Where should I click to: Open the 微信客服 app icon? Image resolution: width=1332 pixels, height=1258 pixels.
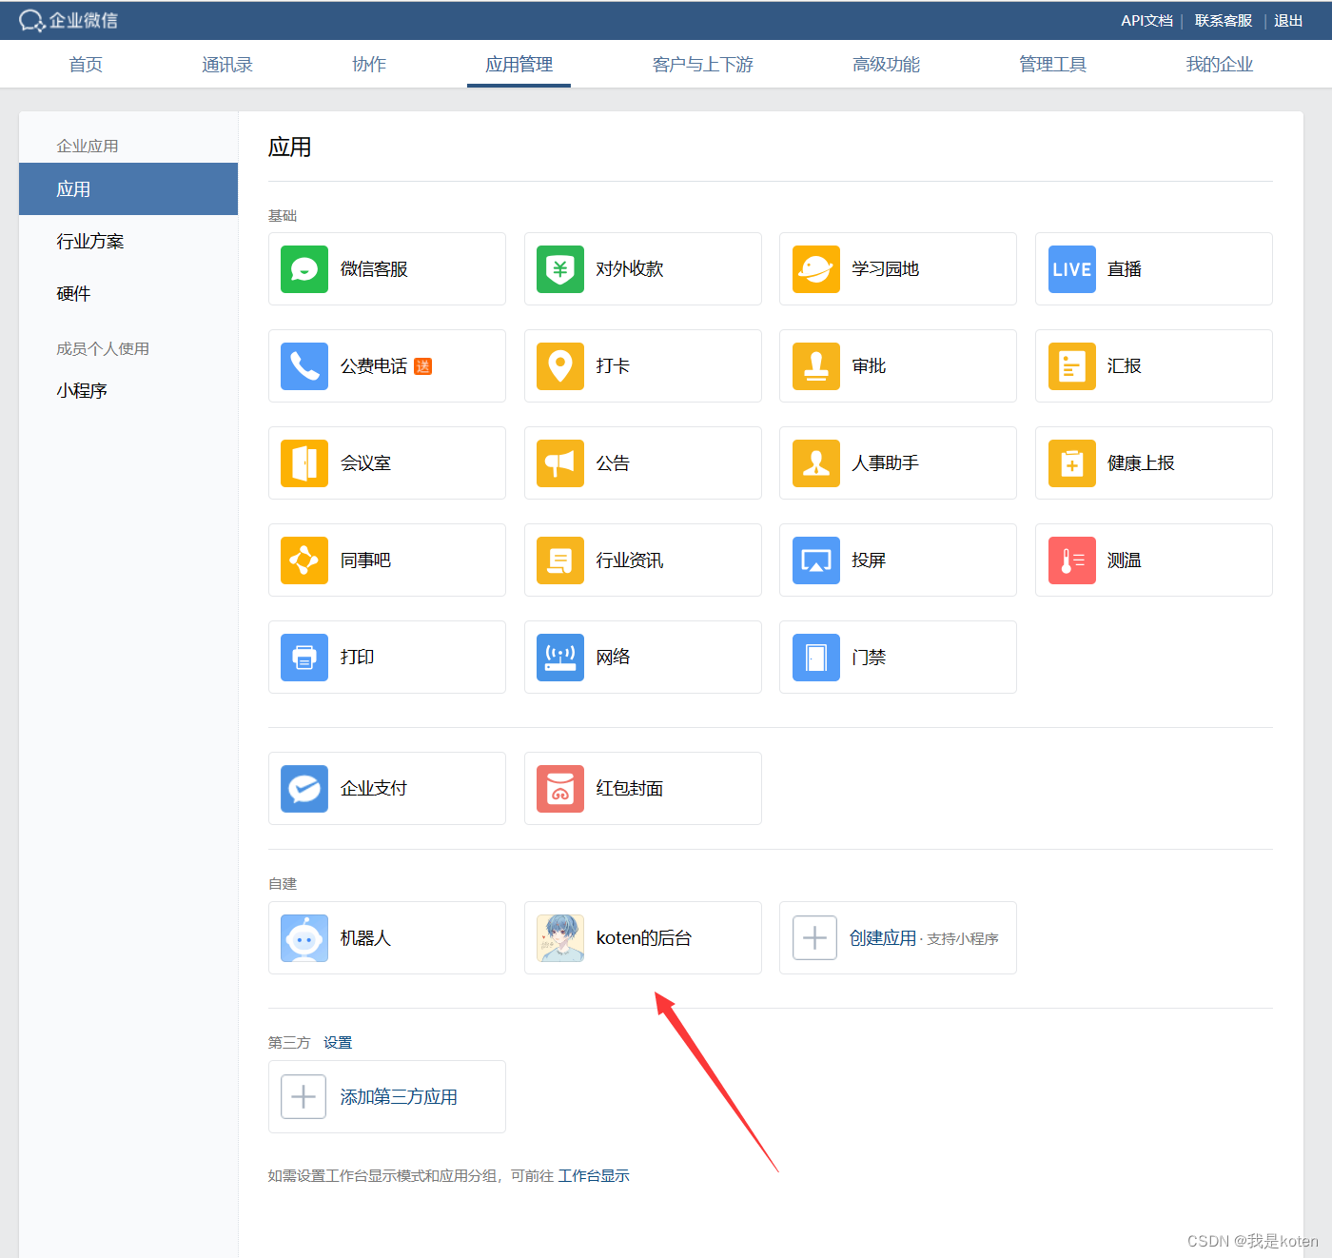304,269
